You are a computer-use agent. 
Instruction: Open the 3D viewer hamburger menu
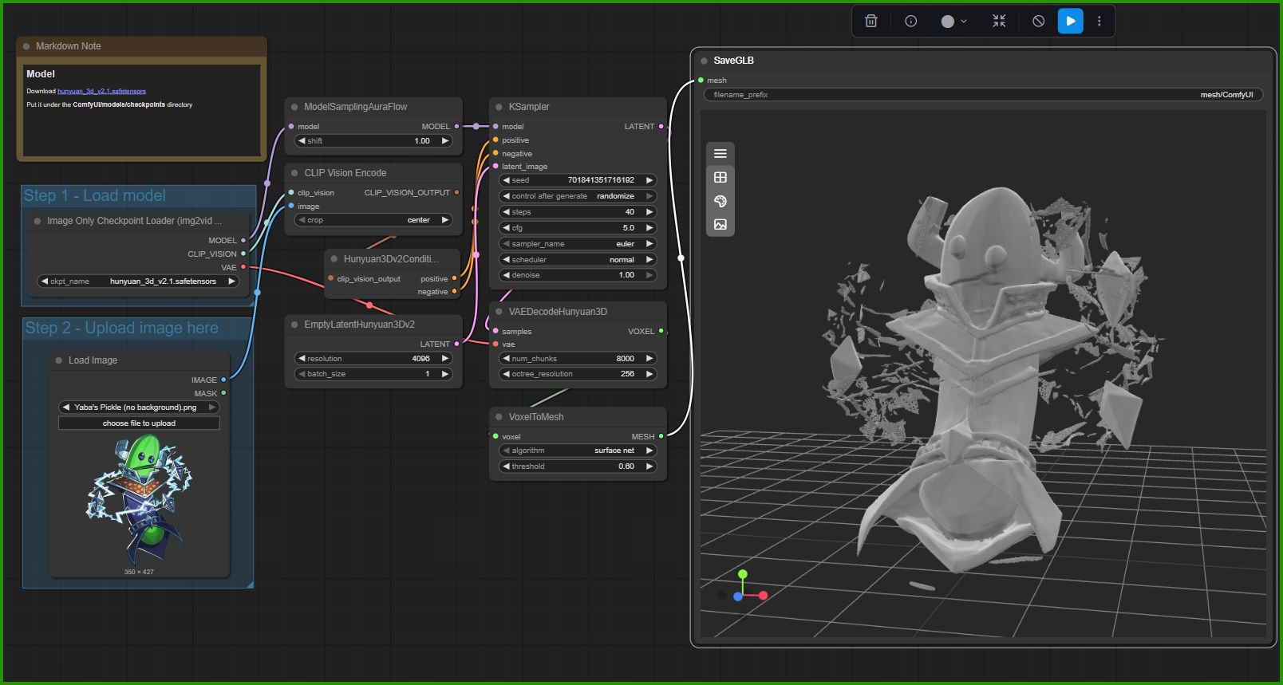point(720,153)
